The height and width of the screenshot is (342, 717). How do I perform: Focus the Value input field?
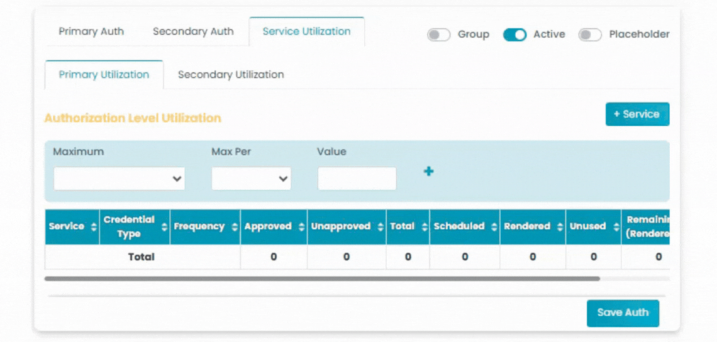click(357, 179)
